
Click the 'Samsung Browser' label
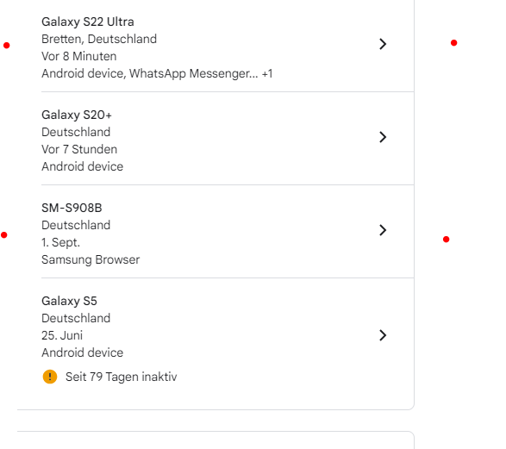coord(91,260)
